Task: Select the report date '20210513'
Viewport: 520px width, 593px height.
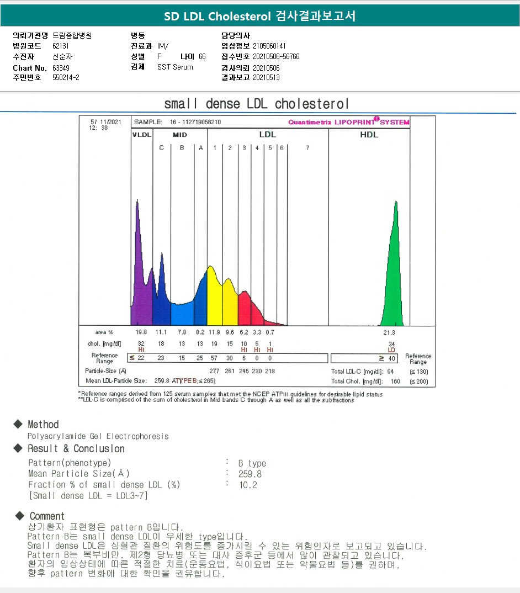Action: 266,77
